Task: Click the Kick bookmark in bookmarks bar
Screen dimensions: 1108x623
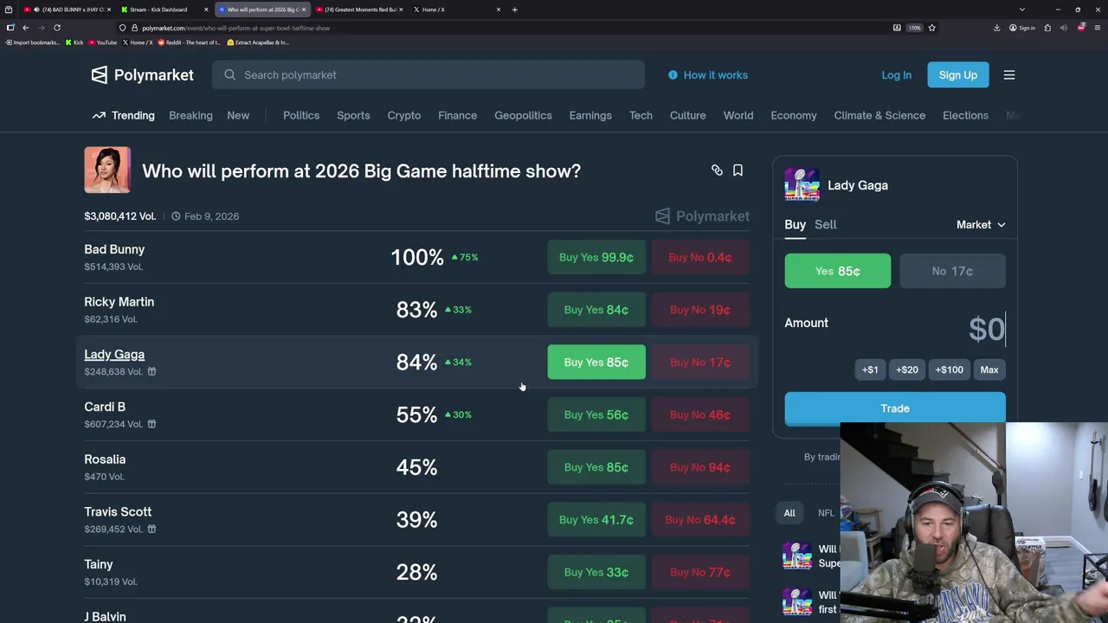Action: coord(74,42)
